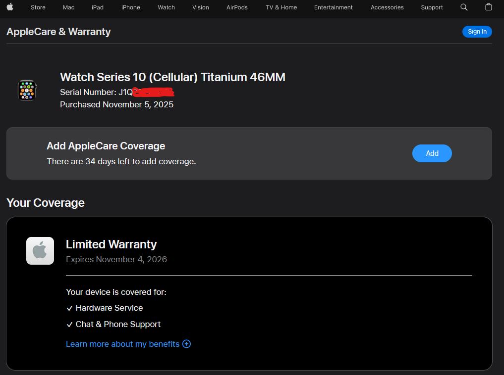This screenshot has height=375, width=504.
Task: Open AirPods in the top navigation
Action: (237, 7)
